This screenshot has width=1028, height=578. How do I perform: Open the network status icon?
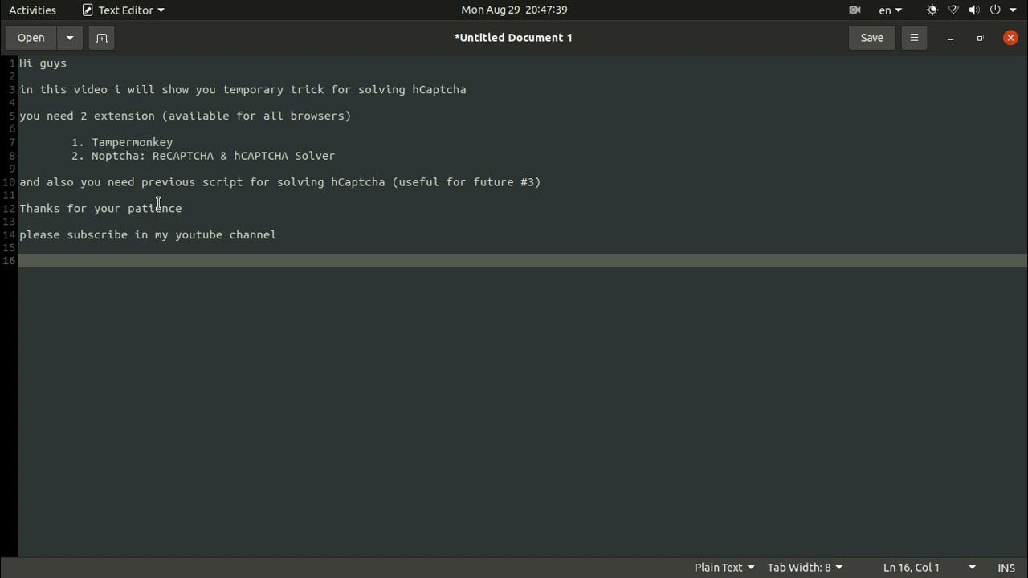click(x=953, y=10)
